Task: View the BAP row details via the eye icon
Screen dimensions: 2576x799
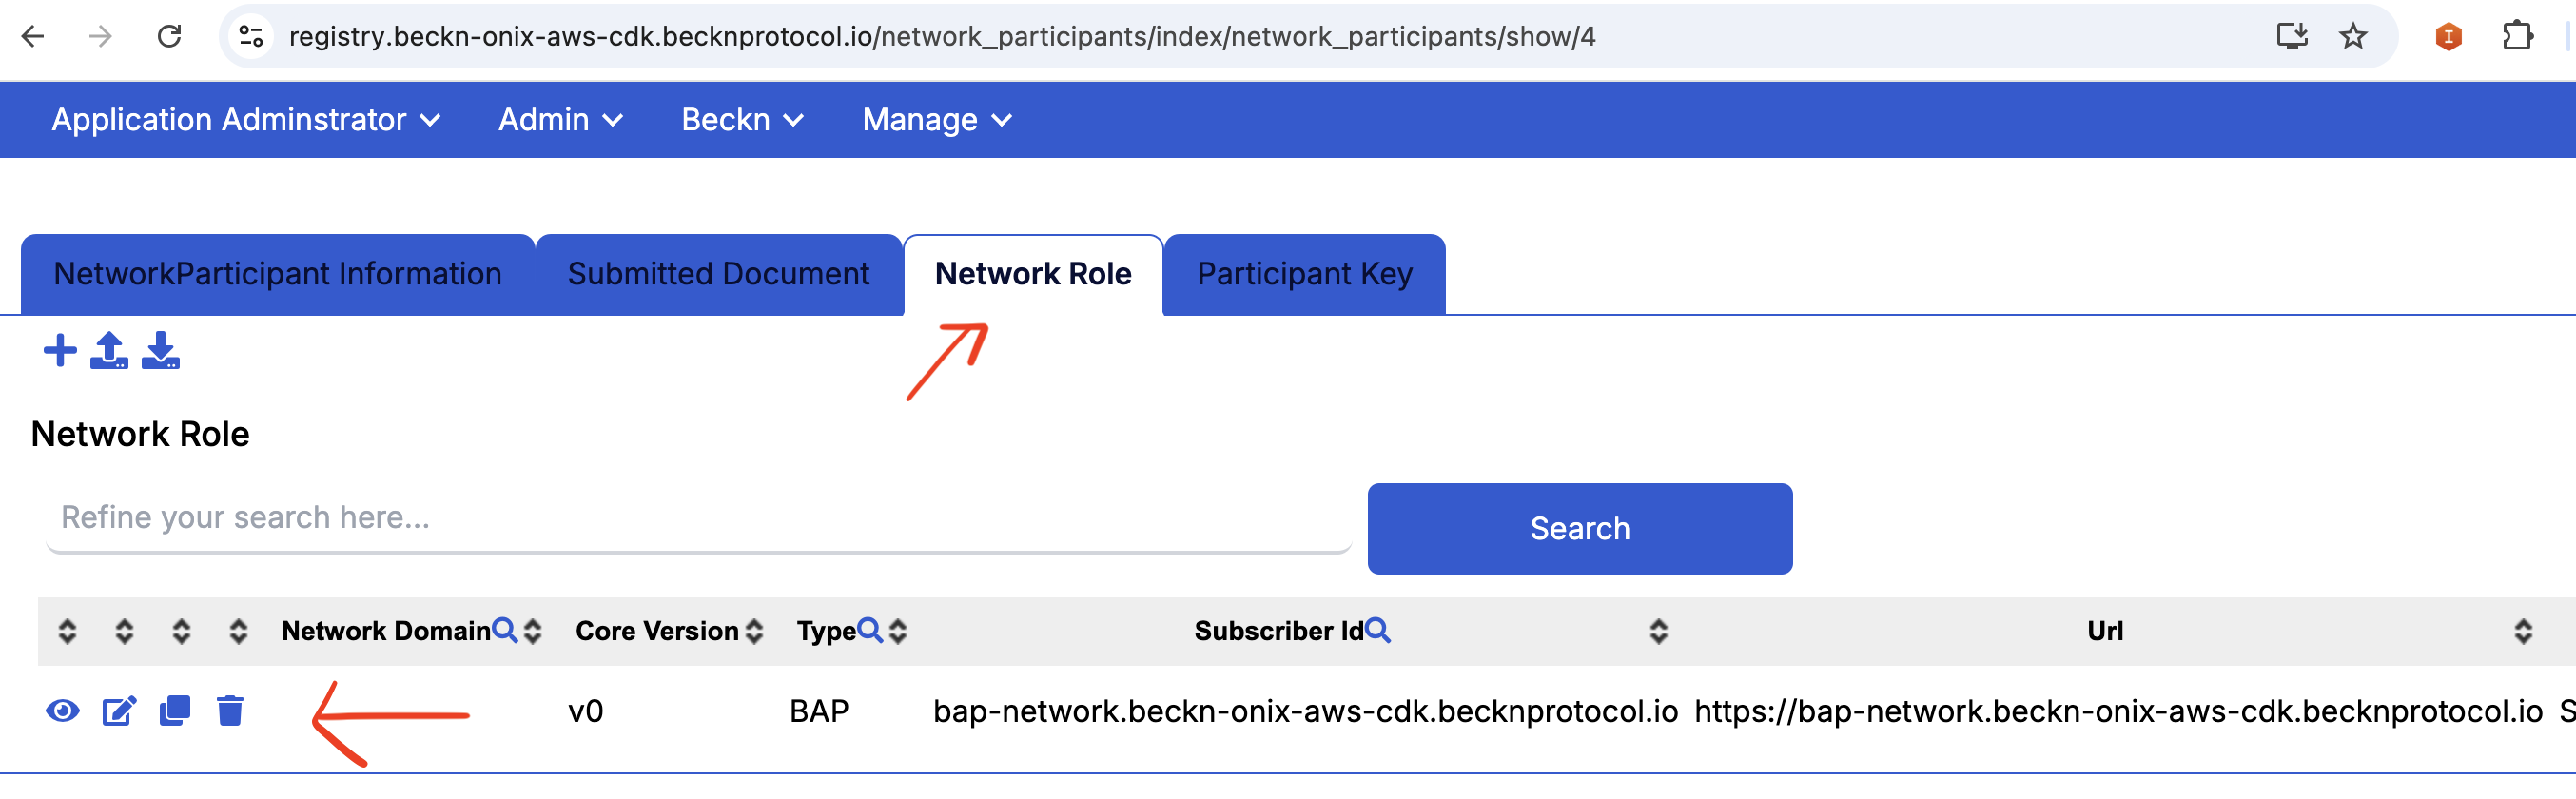Action: 62,711
